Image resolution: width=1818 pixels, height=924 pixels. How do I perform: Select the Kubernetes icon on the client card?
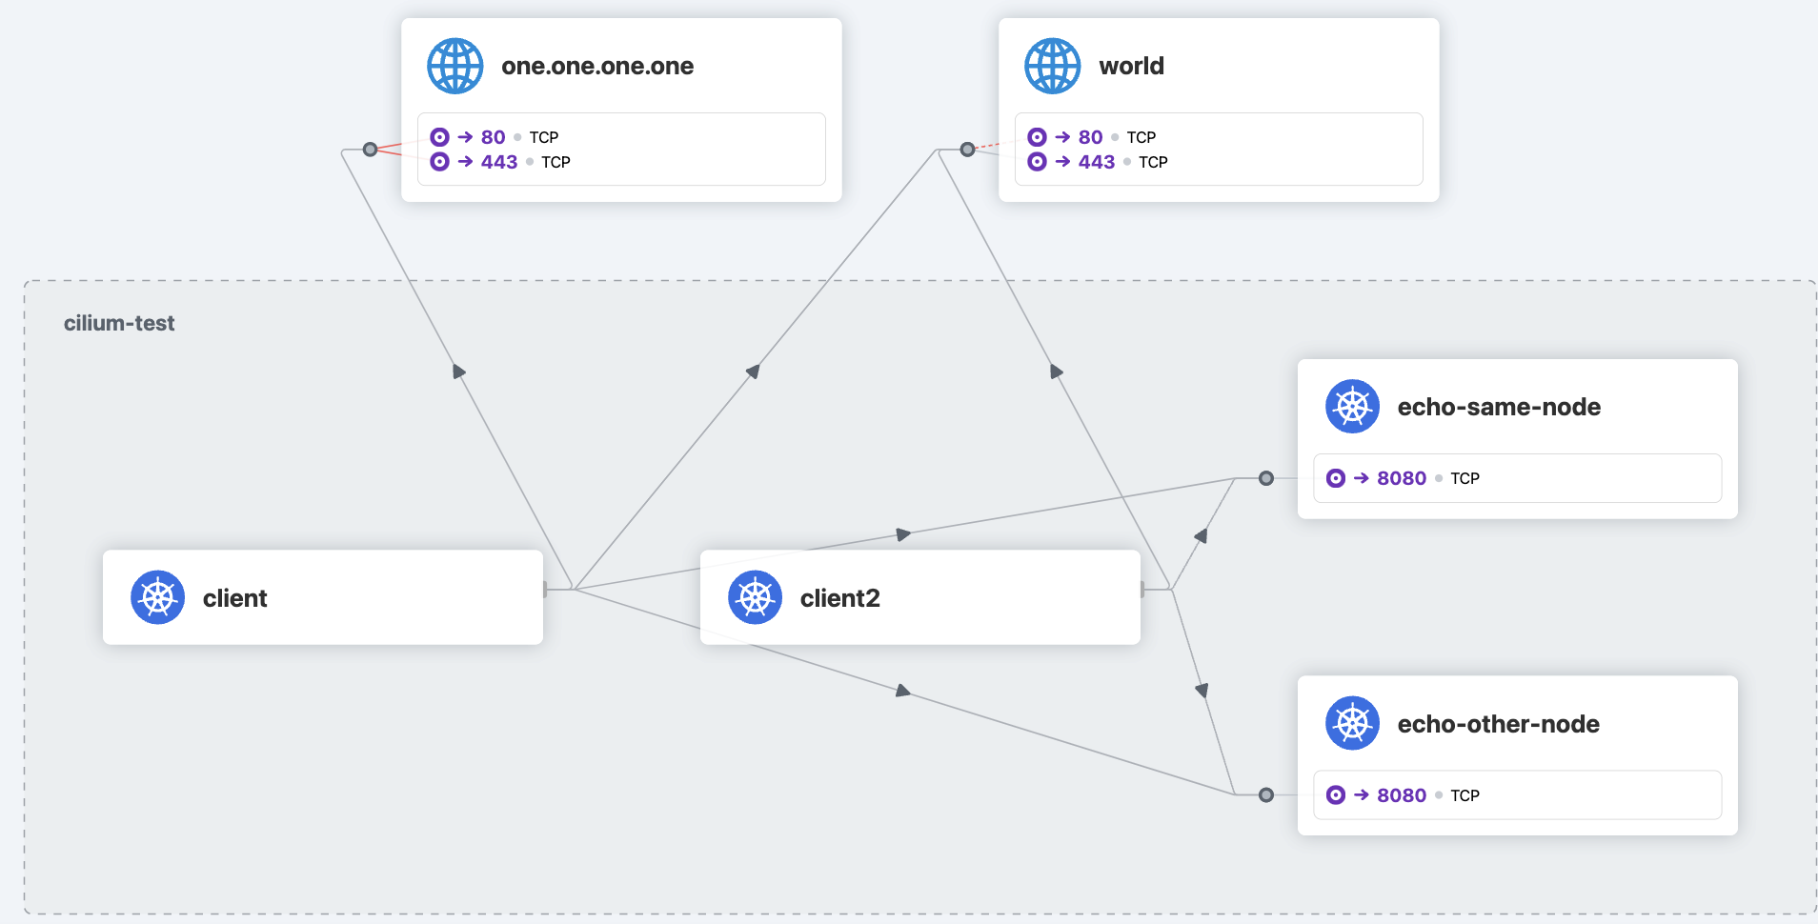tap(158, 597)
